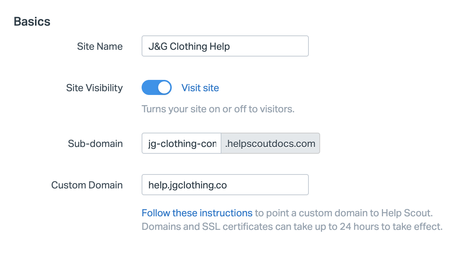The width and height of the screenshot is (464, 257).
Task: Click the Site Visibility label
Action: 95,88
